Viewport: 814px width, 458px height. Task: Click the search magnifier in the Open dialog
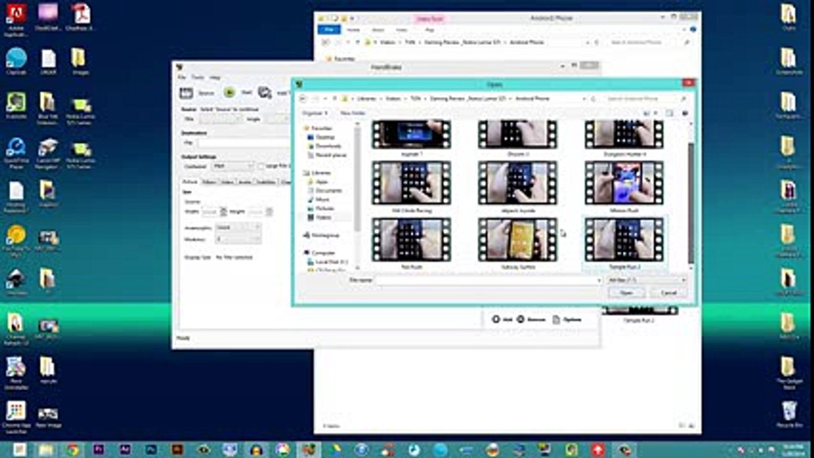coord(683,99)
